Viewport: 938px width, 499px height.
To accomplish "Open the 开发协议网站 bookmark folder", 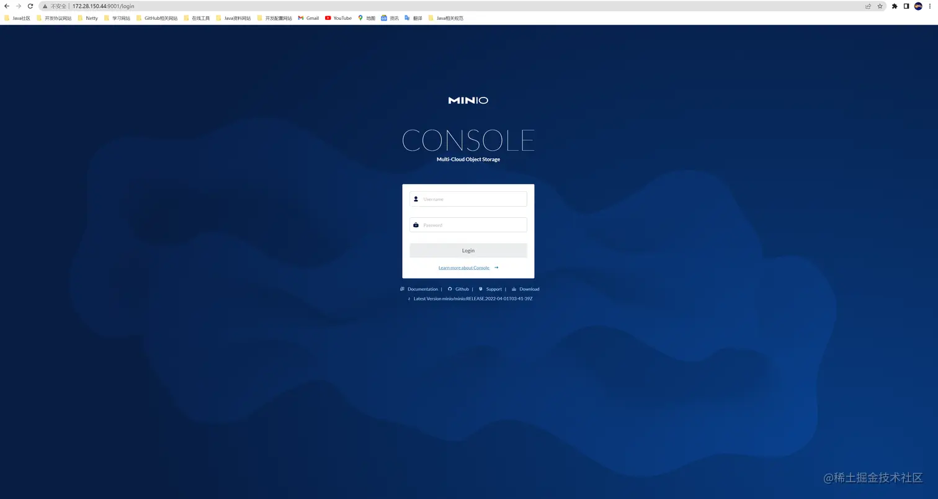I will (54, 18).
